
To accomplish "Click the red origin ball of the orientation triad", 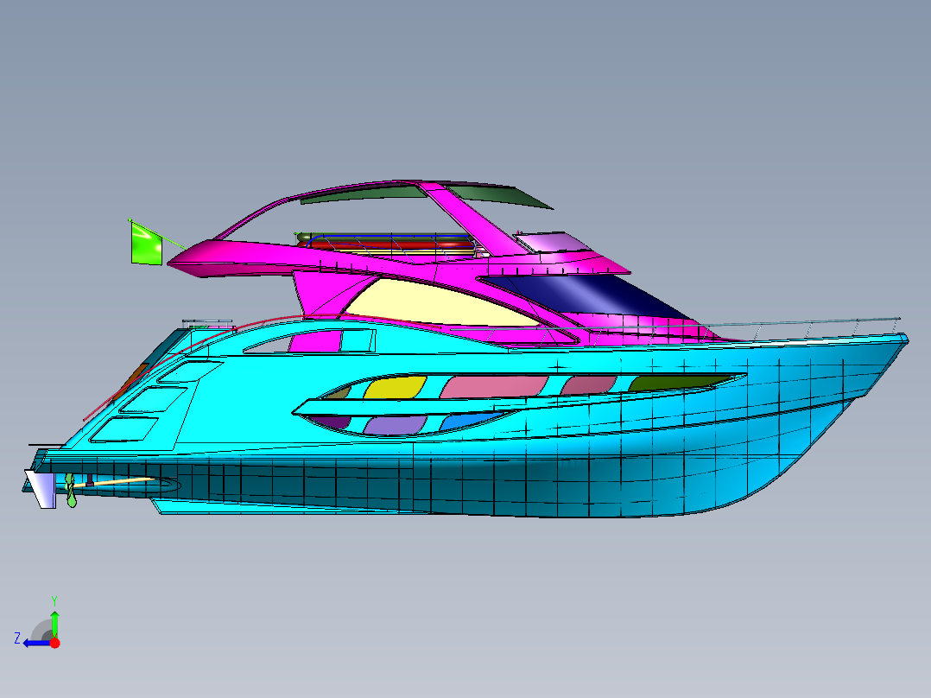I will (x=54, y=643).
